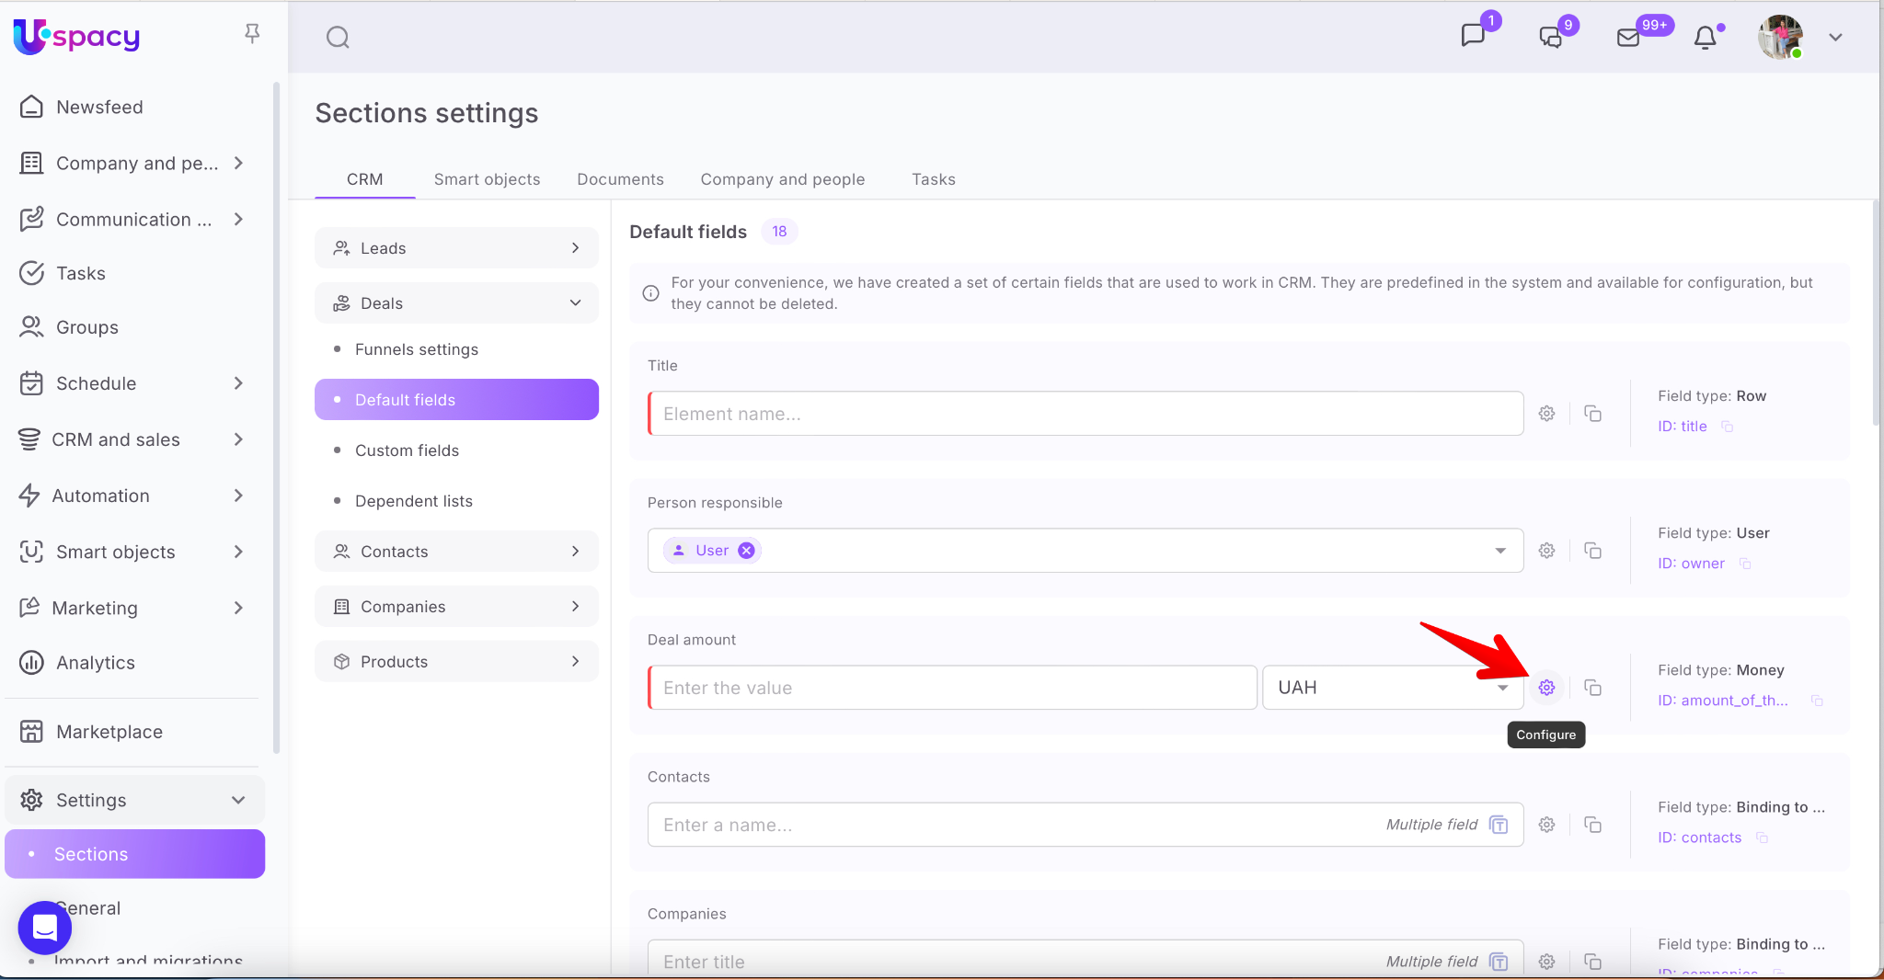1884x980 pixels.
Task: Go to Funnels settings
Action: point(416,349)
